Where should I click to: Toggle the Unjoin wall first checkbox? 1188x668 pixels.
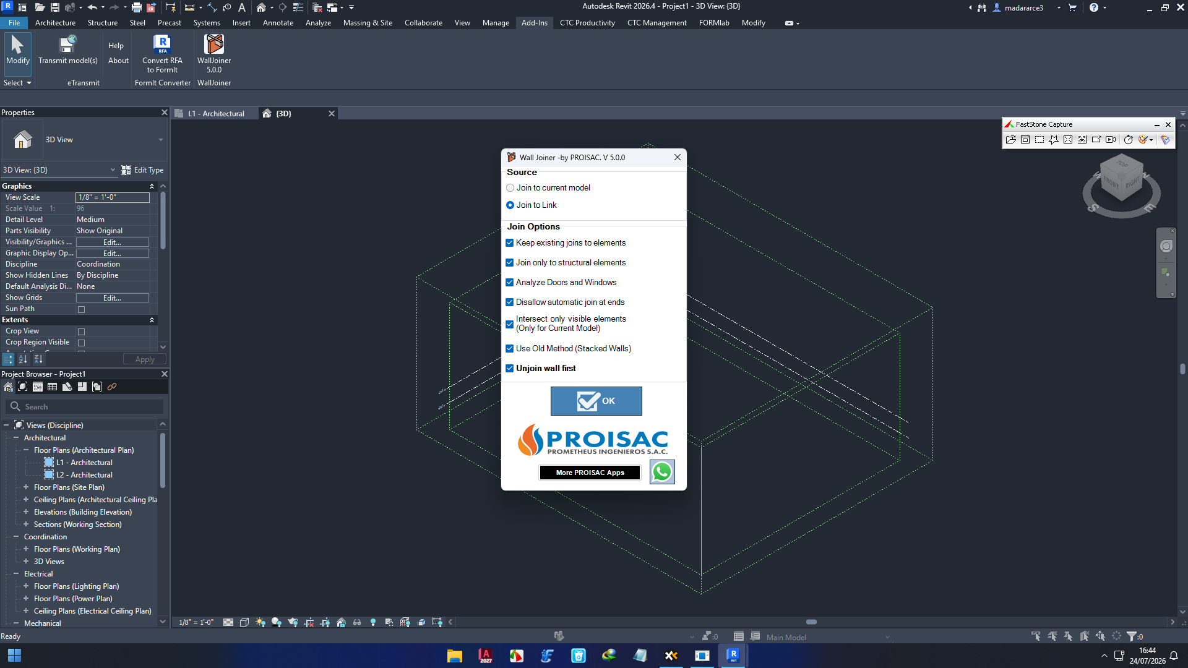[x=510, y=369]
